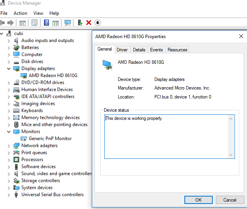Image resolution: width=247 pixels, height=209 pixels.
Task: Click the blue Help question mark icon
Action: (46, 23)
